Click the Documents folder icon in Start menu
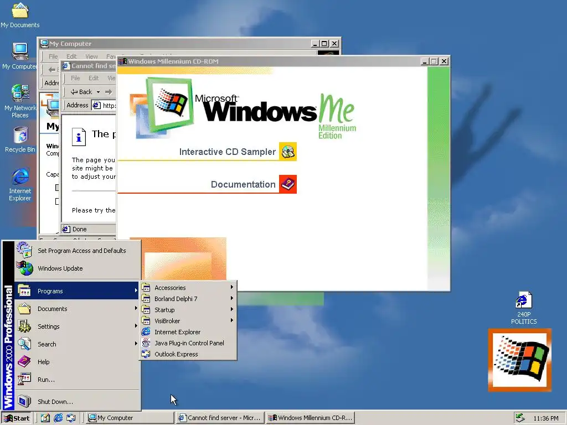567x425 pixels. pos(24,309)
